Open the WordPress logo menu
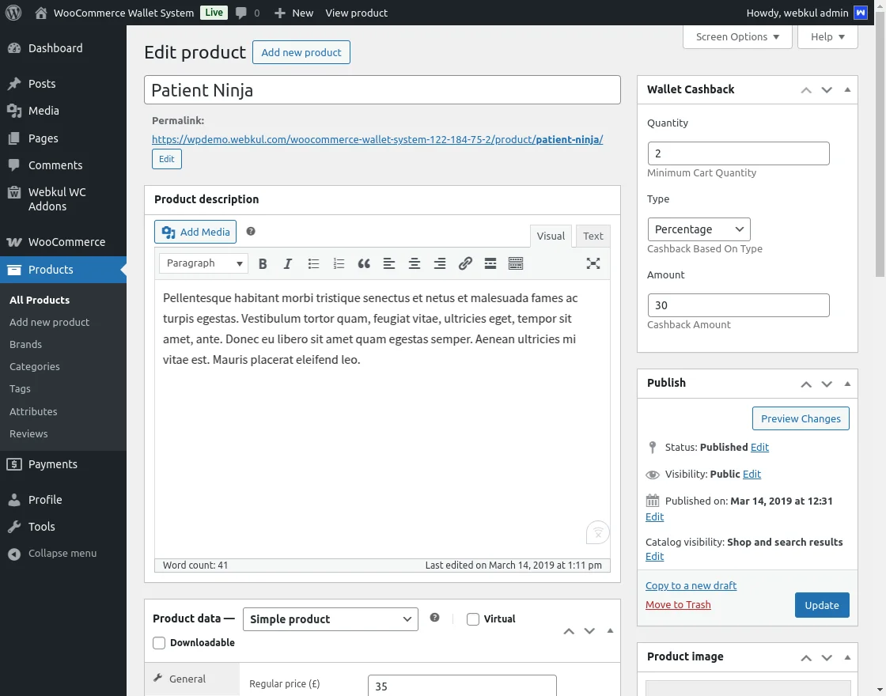Viewport: 886px width, 696px height. (13, 13)
